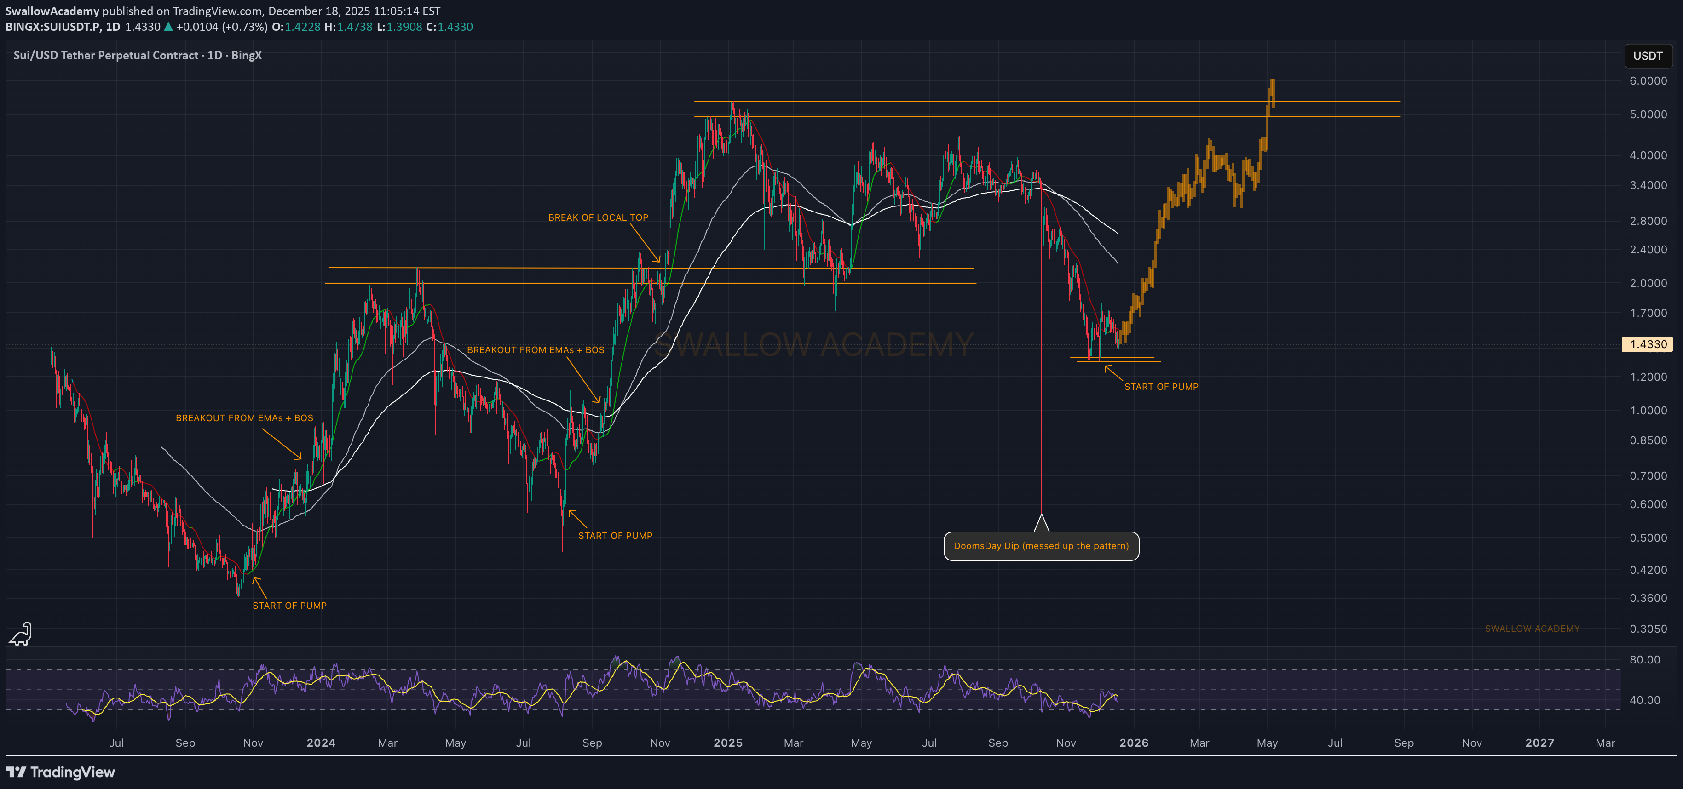The height and width of the screenshot is (789, 1683).
Task: Click the dinosaur icon beside the chart
Action: (21, 634)
